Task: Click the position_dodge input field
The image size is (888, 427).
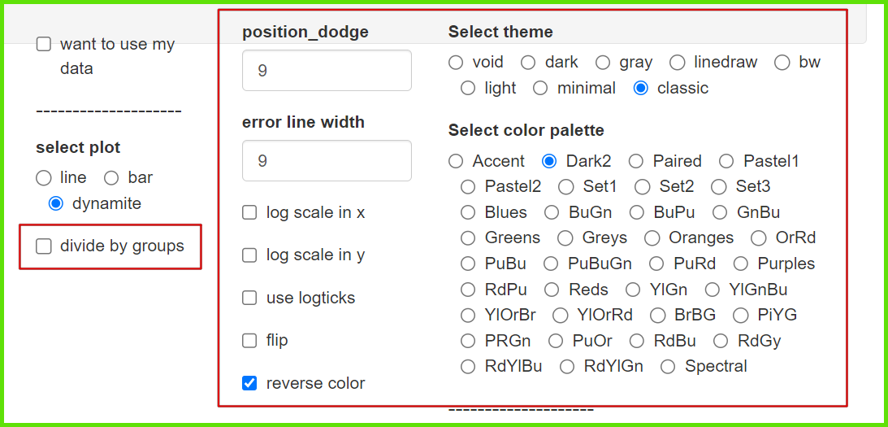Action: (327, 71)
